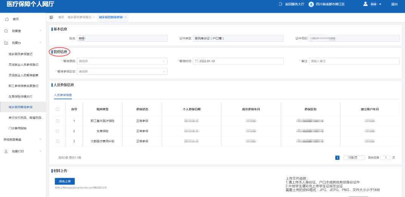Switch to the 首页 tab
The image size is (405, 197).
coord(61,17)
